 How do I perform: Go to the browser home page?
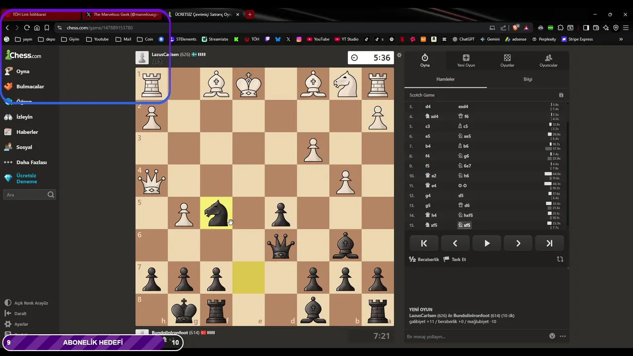[37, 28]
